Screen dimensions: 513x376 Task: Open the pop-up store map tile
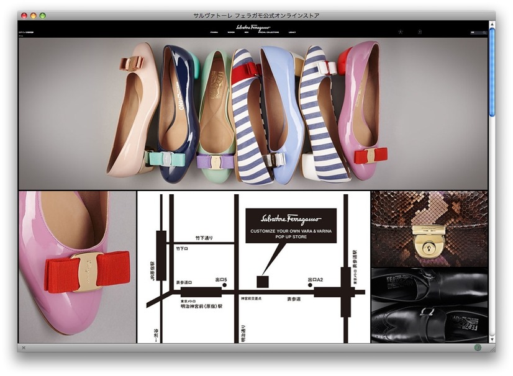pos(253,267)
